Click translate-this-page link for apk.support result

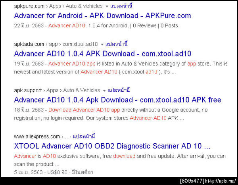119,91
